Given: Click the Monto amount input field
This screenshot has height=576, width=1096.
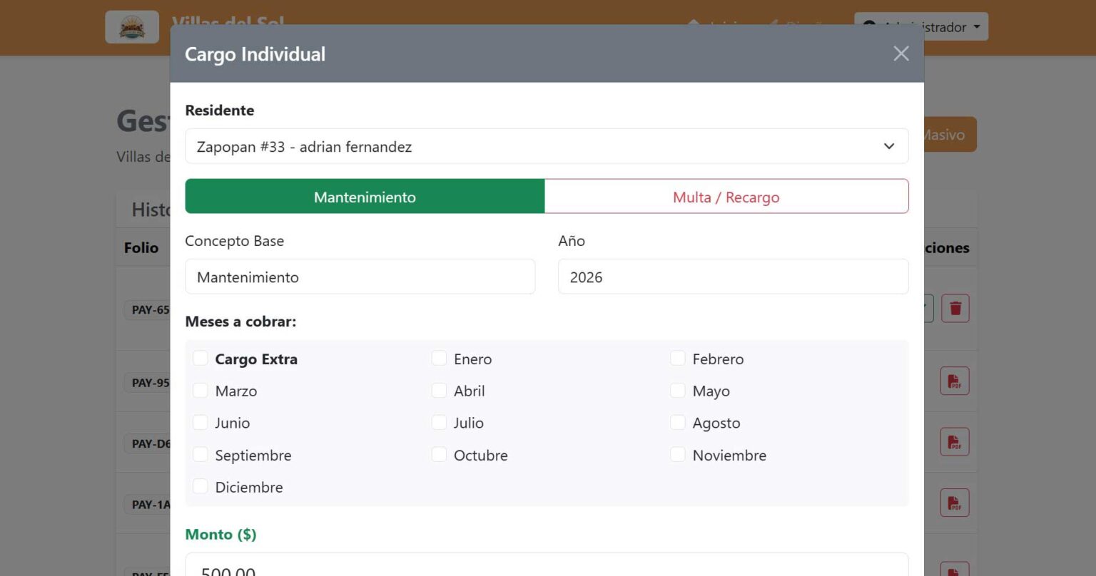Looking at the screenshot, I should tap(547, 567).
